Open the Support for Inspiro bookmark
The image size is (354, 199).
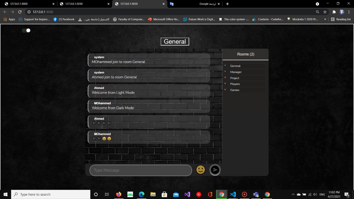point(34,19)
